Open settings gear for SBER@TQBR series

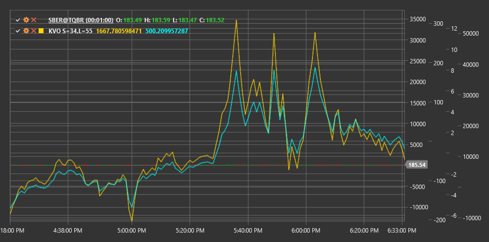coord(26,20)
